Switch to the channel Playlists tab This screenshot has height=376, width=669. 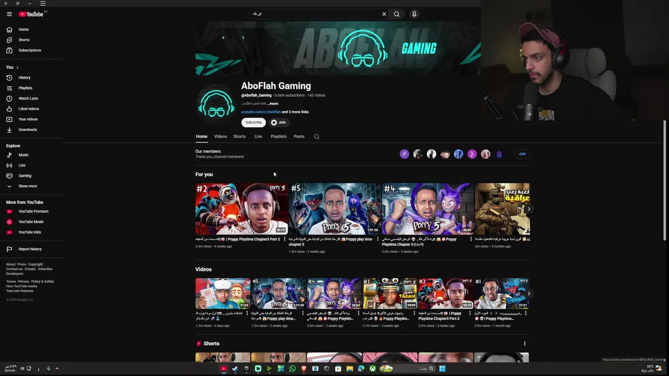[x=279, y=137]
